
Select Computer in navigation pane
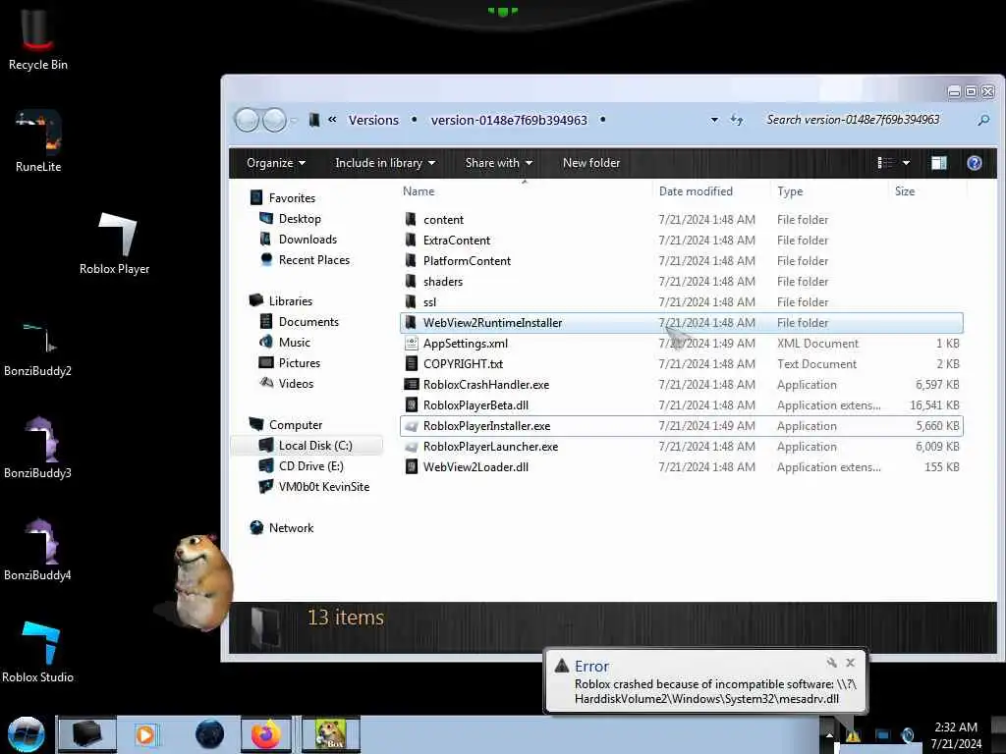(286, 424)
